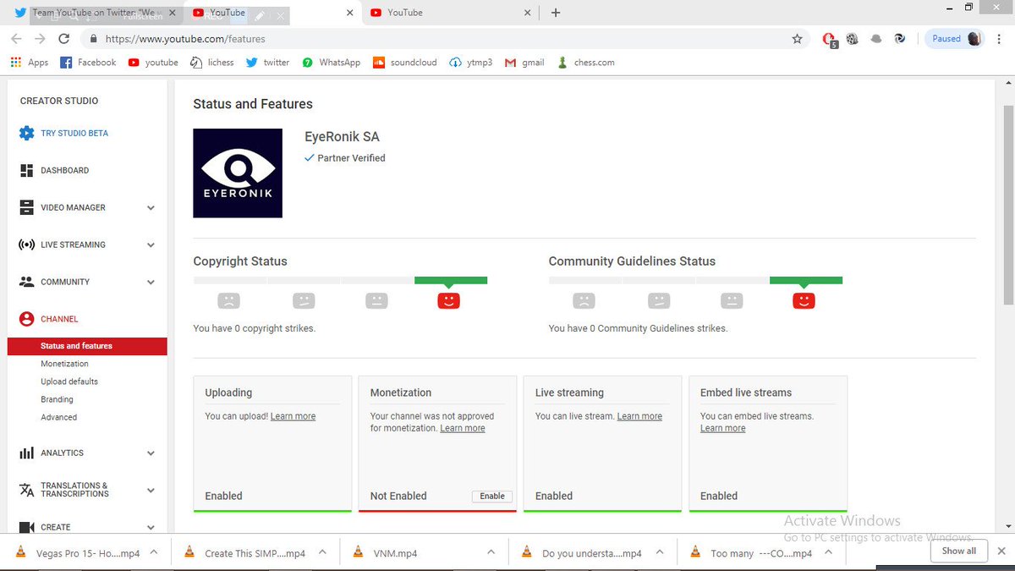Click the Partner Verified label
The height and width of the screenshot is (571, 1015).
click(x=344, y=158)
